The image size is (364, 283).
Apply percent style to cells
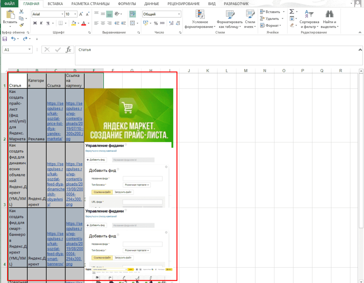[156, 23]
